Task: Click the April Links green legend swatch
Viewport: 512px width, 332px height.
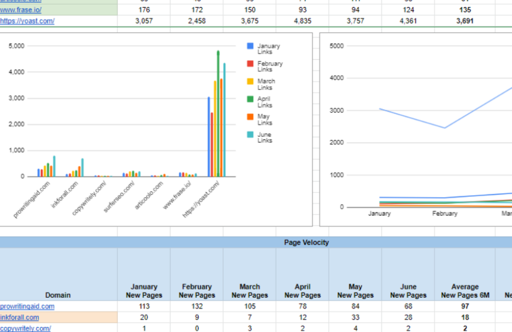Action: click(x=250, y=99)
